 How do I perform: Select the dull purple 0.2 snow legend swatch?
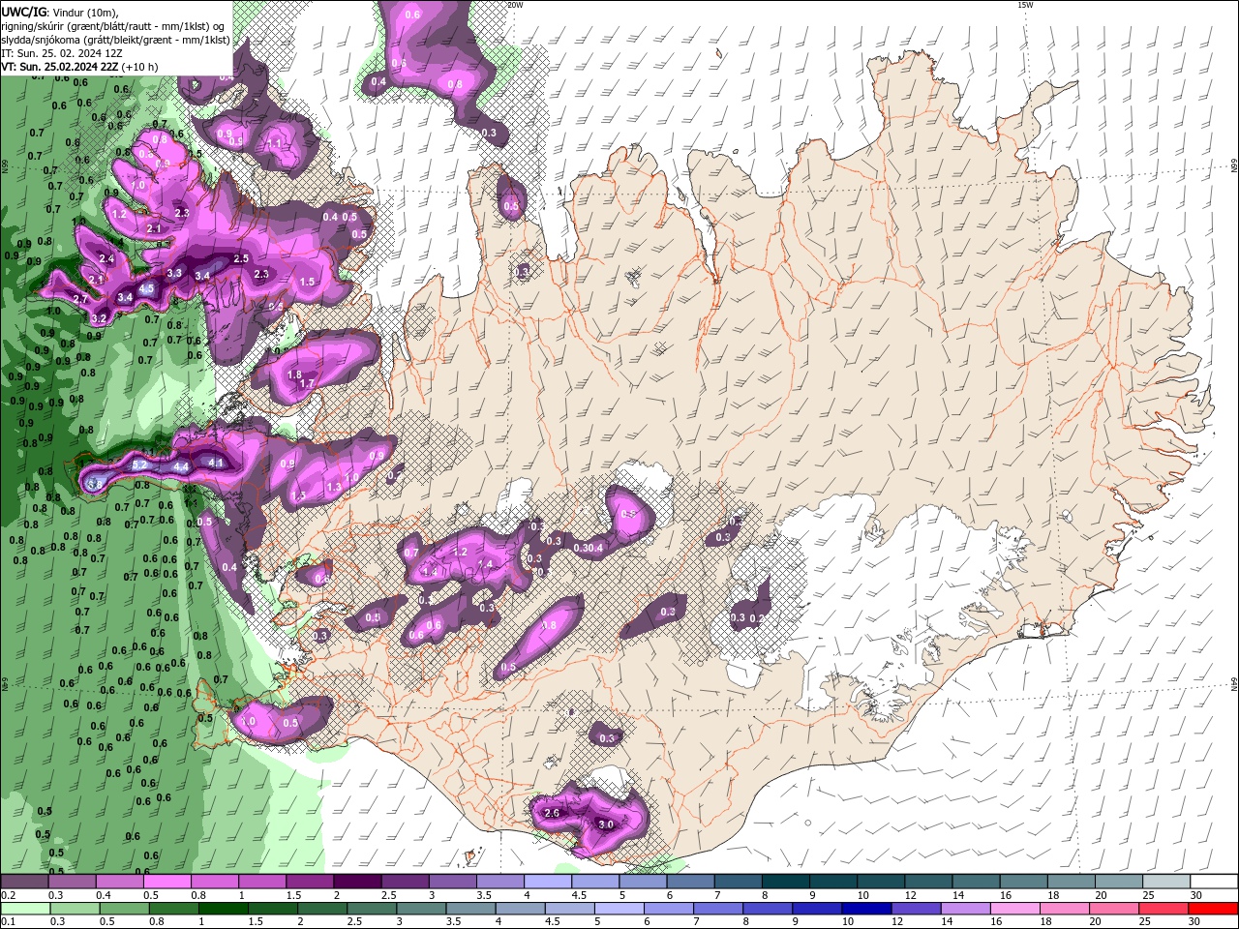pos(23,882)
